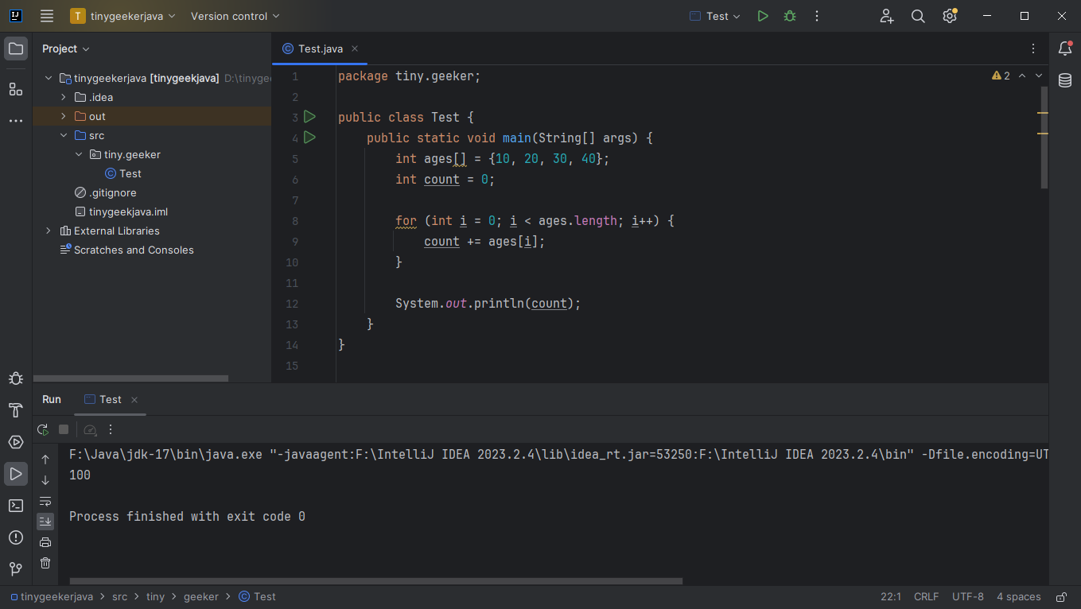Open the Problems tool window

(16, 537)
